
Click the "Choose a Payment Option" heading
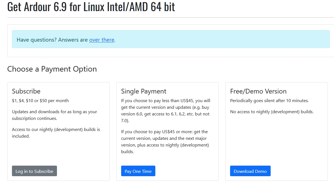point(52,69)
